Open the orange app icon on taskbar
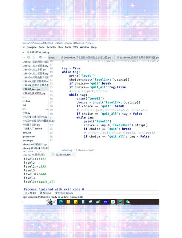Image resolution: width=182 pixels, height=238 pixels. (68, 202)
